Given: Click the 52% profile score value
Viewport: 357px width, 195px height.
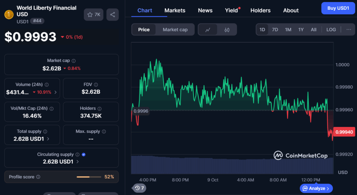Looking at the screenshot, I should coord(109,177).
